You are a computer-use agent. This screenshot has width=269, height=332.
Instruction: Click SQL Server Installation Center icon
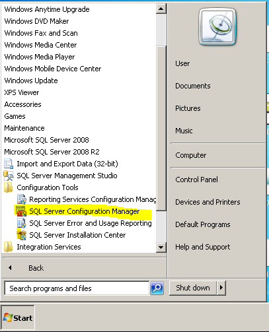pyautogui.click(x=22, y=235)
